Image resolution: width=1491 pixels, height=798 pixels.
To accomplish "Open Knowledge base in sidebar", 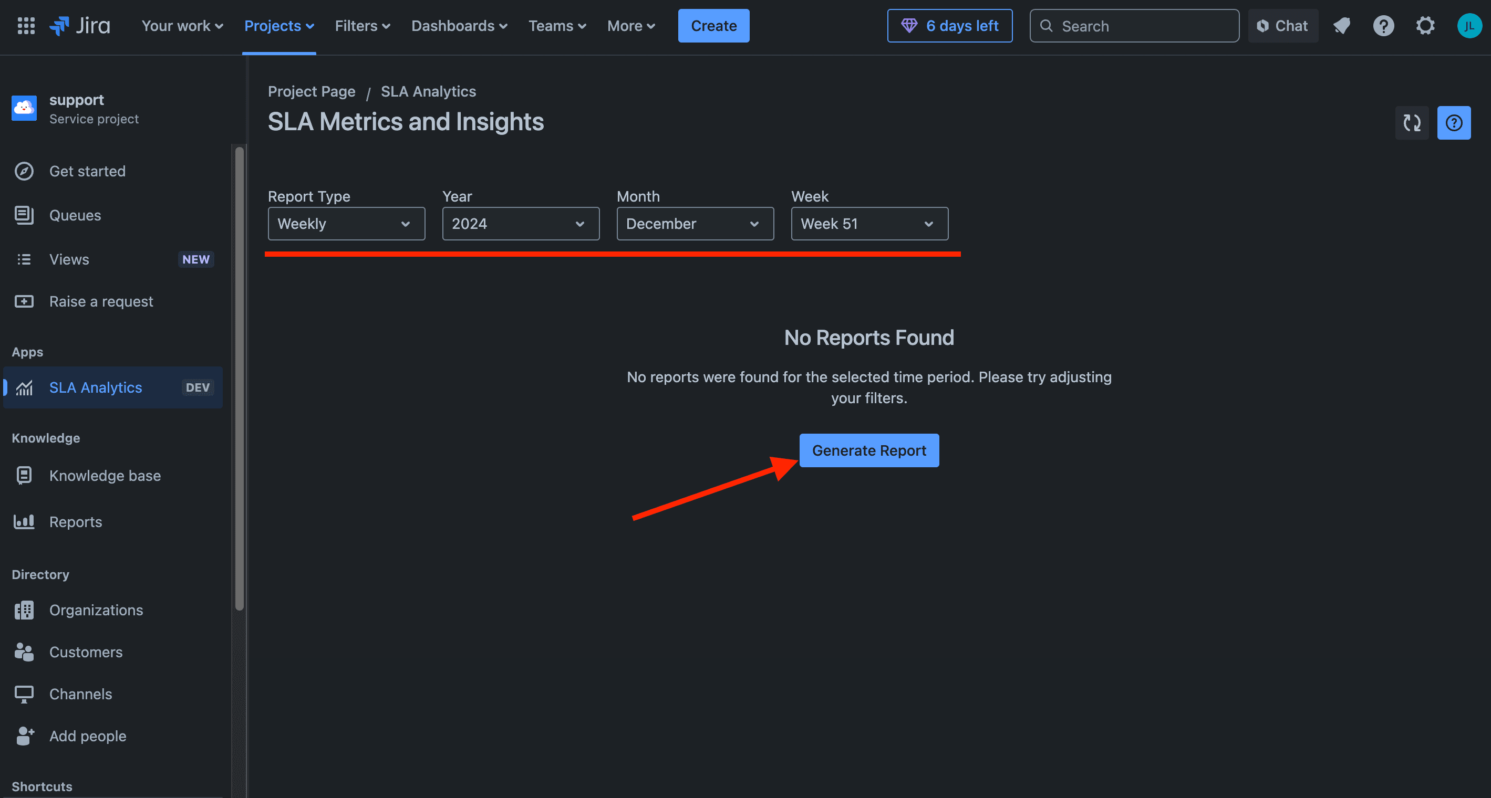I will pyautogui.click(x=113, y=475).
